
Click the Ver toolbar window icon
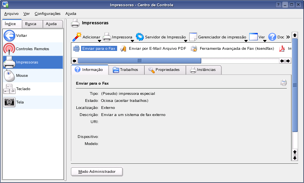point(253,37)
